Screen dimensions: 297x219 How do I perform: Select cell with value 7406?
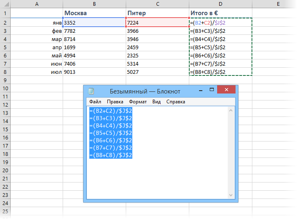coord(94,64)
